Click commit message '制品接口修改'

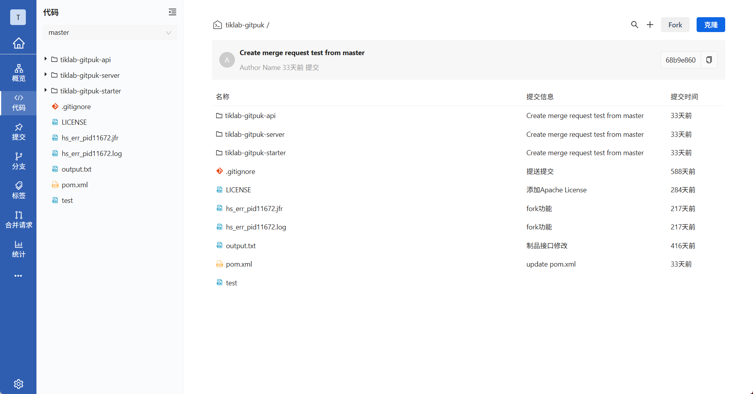click(x=547, y=246)
